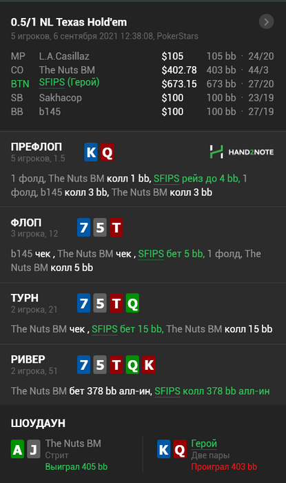Screen dimensions: 286x483
Task: Open SFIPS (Герой) player link in the players list
Action: [x=69, y=83]
